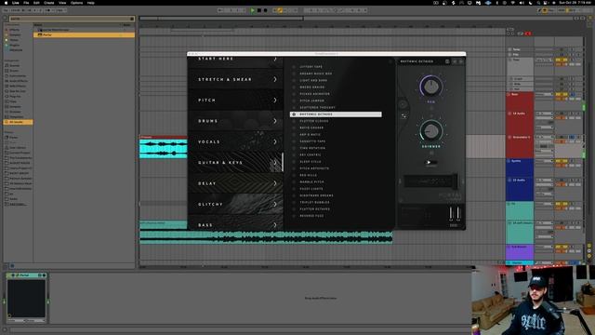Clear the browser search field
The image size is (595, 335).
[132, 19]
